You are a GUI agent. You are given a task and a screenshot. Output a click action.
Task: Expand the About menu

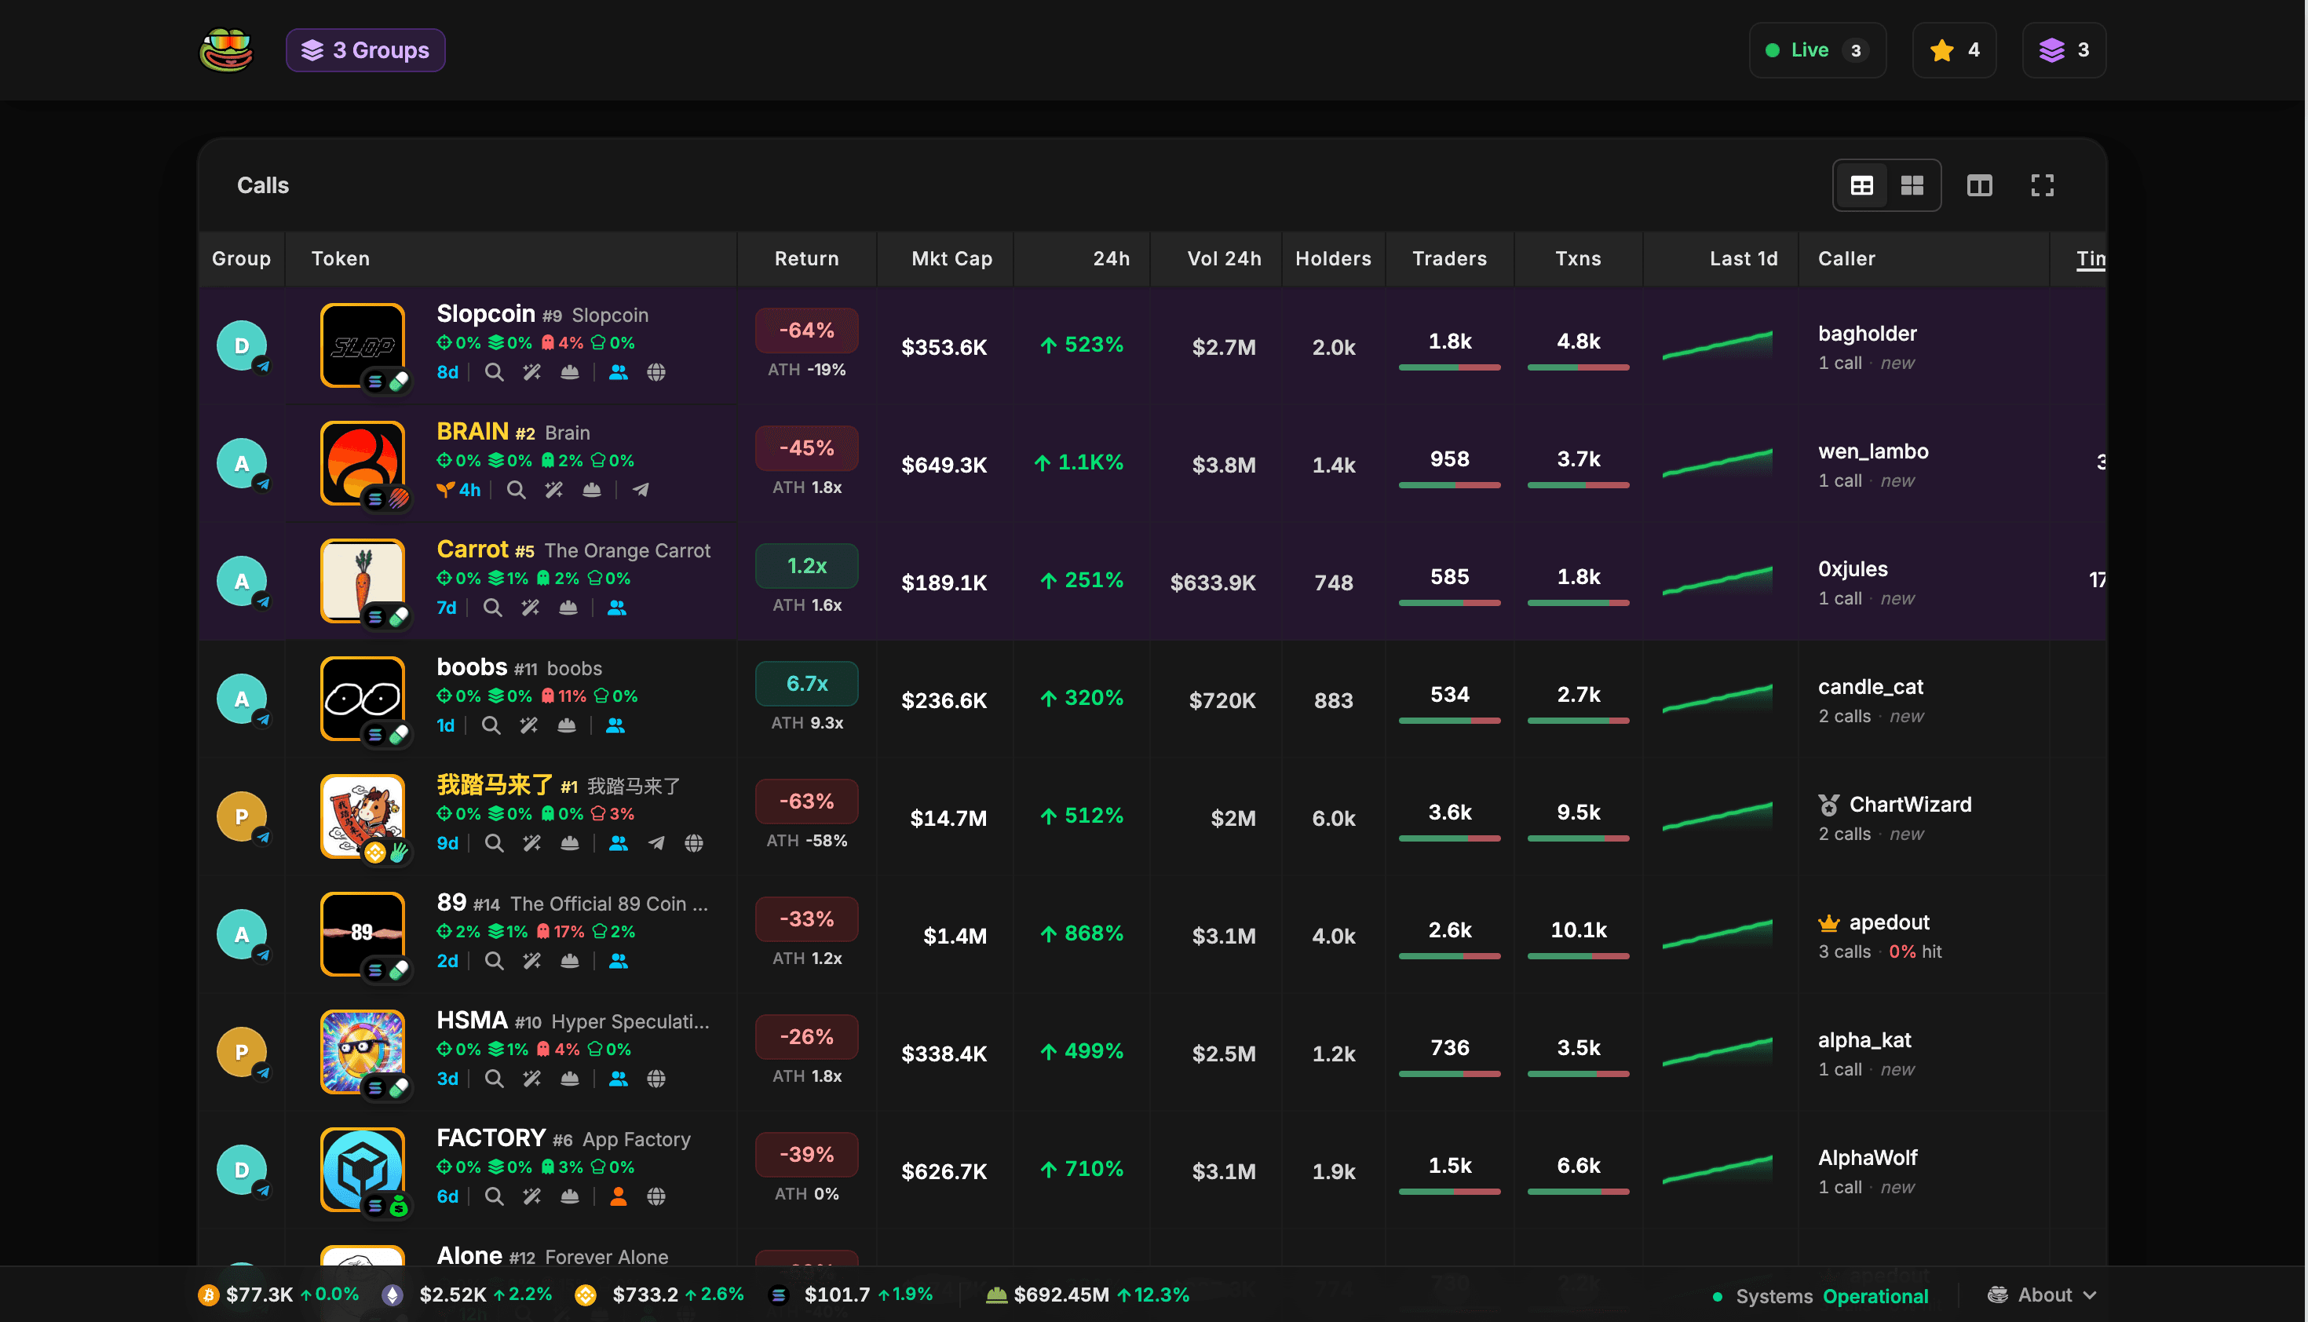click(x=2043, y=1295)
